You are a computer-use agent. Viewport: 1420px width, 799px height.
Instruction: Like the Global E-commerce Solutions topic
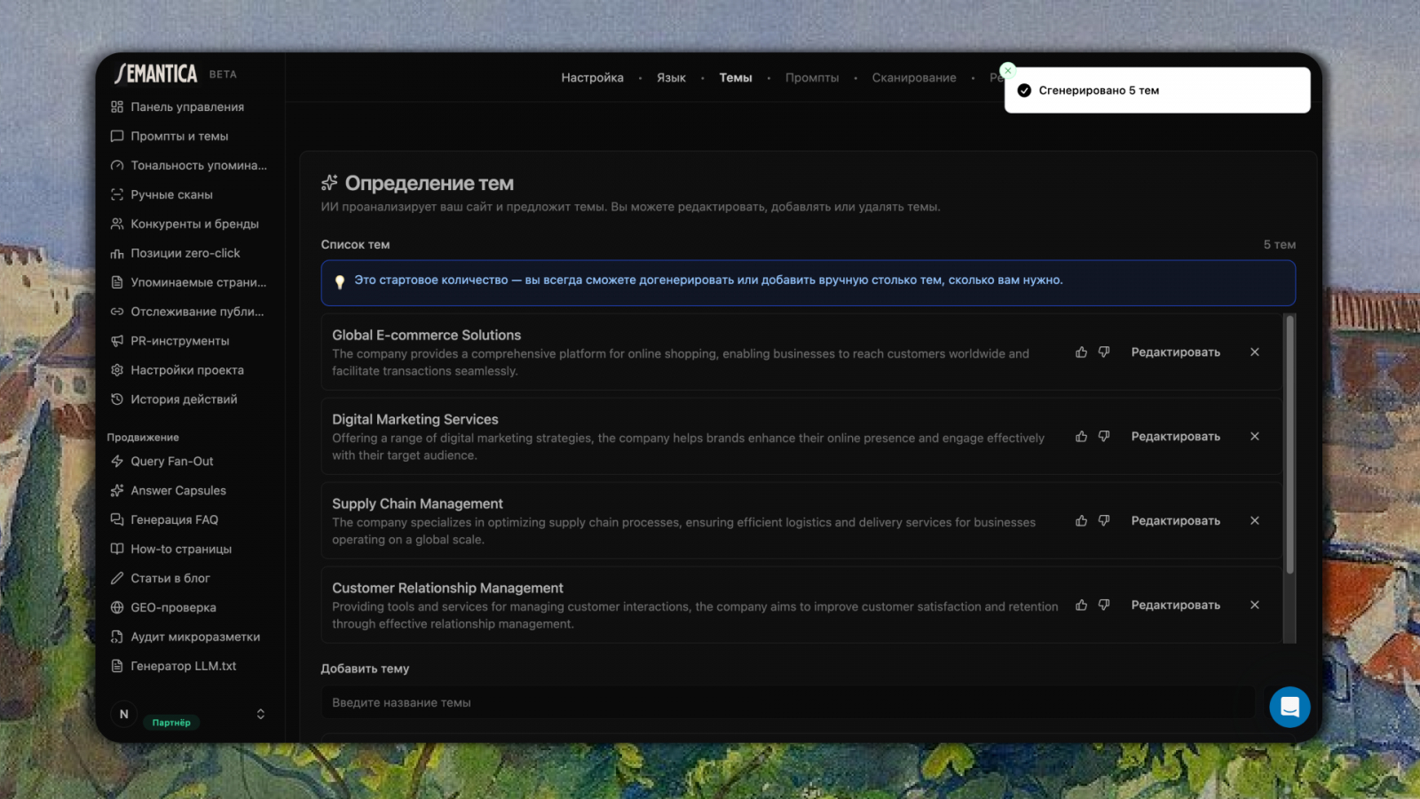tap(1081, 352)
